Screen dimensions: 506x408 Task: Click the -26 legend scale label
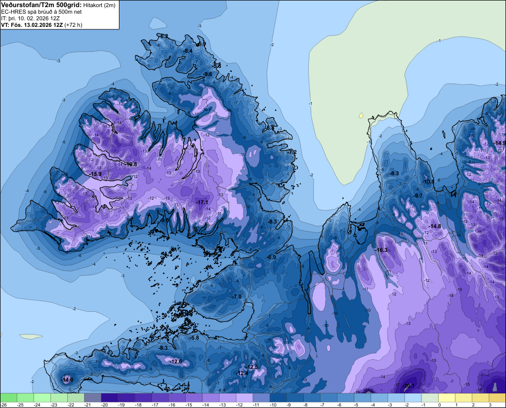(x=4, y=405)
